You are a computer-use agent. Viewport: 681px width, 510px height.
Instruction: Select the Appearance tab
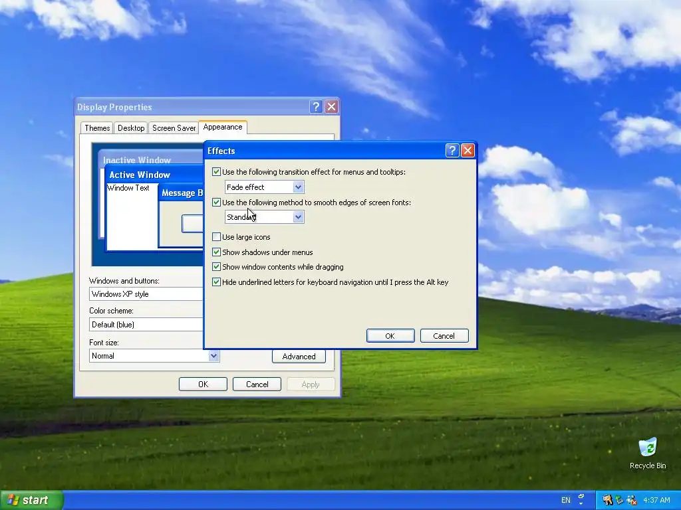point(223,127)
